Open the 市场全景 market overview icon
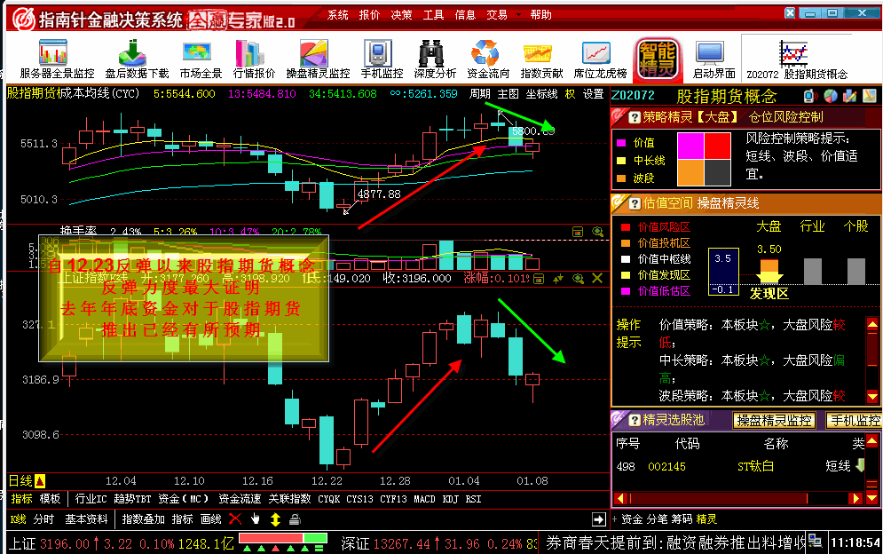This screenshot has width=883, height=554. point(201,59)
